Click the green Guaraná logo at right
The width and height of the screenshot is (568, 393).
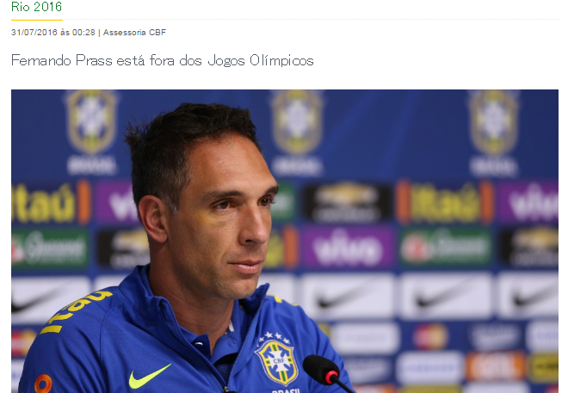(x=445, y=247)
